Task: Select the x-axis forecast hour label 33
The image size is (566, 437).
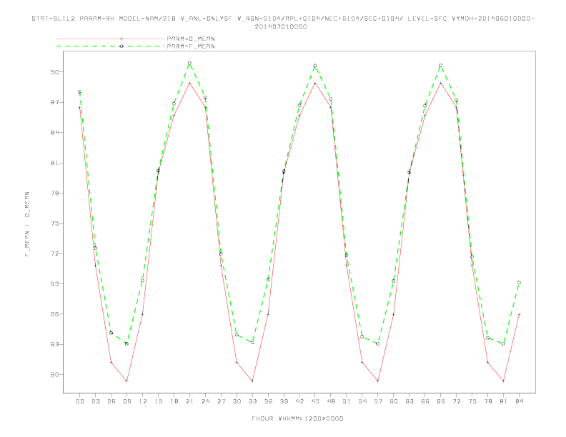Action: (252, 401)
